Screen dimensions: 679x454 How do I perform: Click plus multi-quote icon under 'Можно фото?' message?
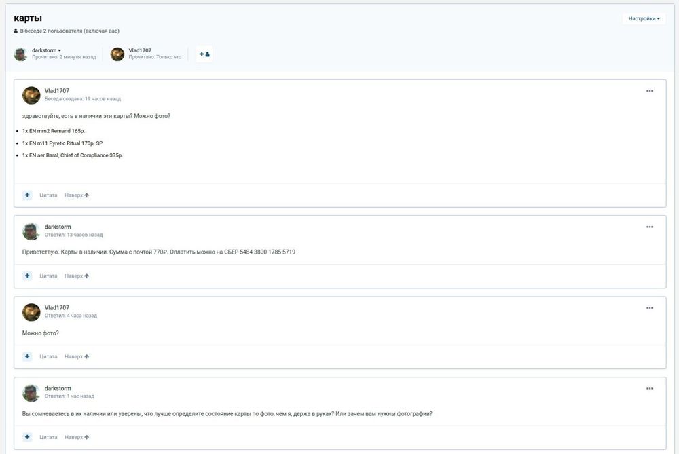pyautogui.click(x=27, y=356)
